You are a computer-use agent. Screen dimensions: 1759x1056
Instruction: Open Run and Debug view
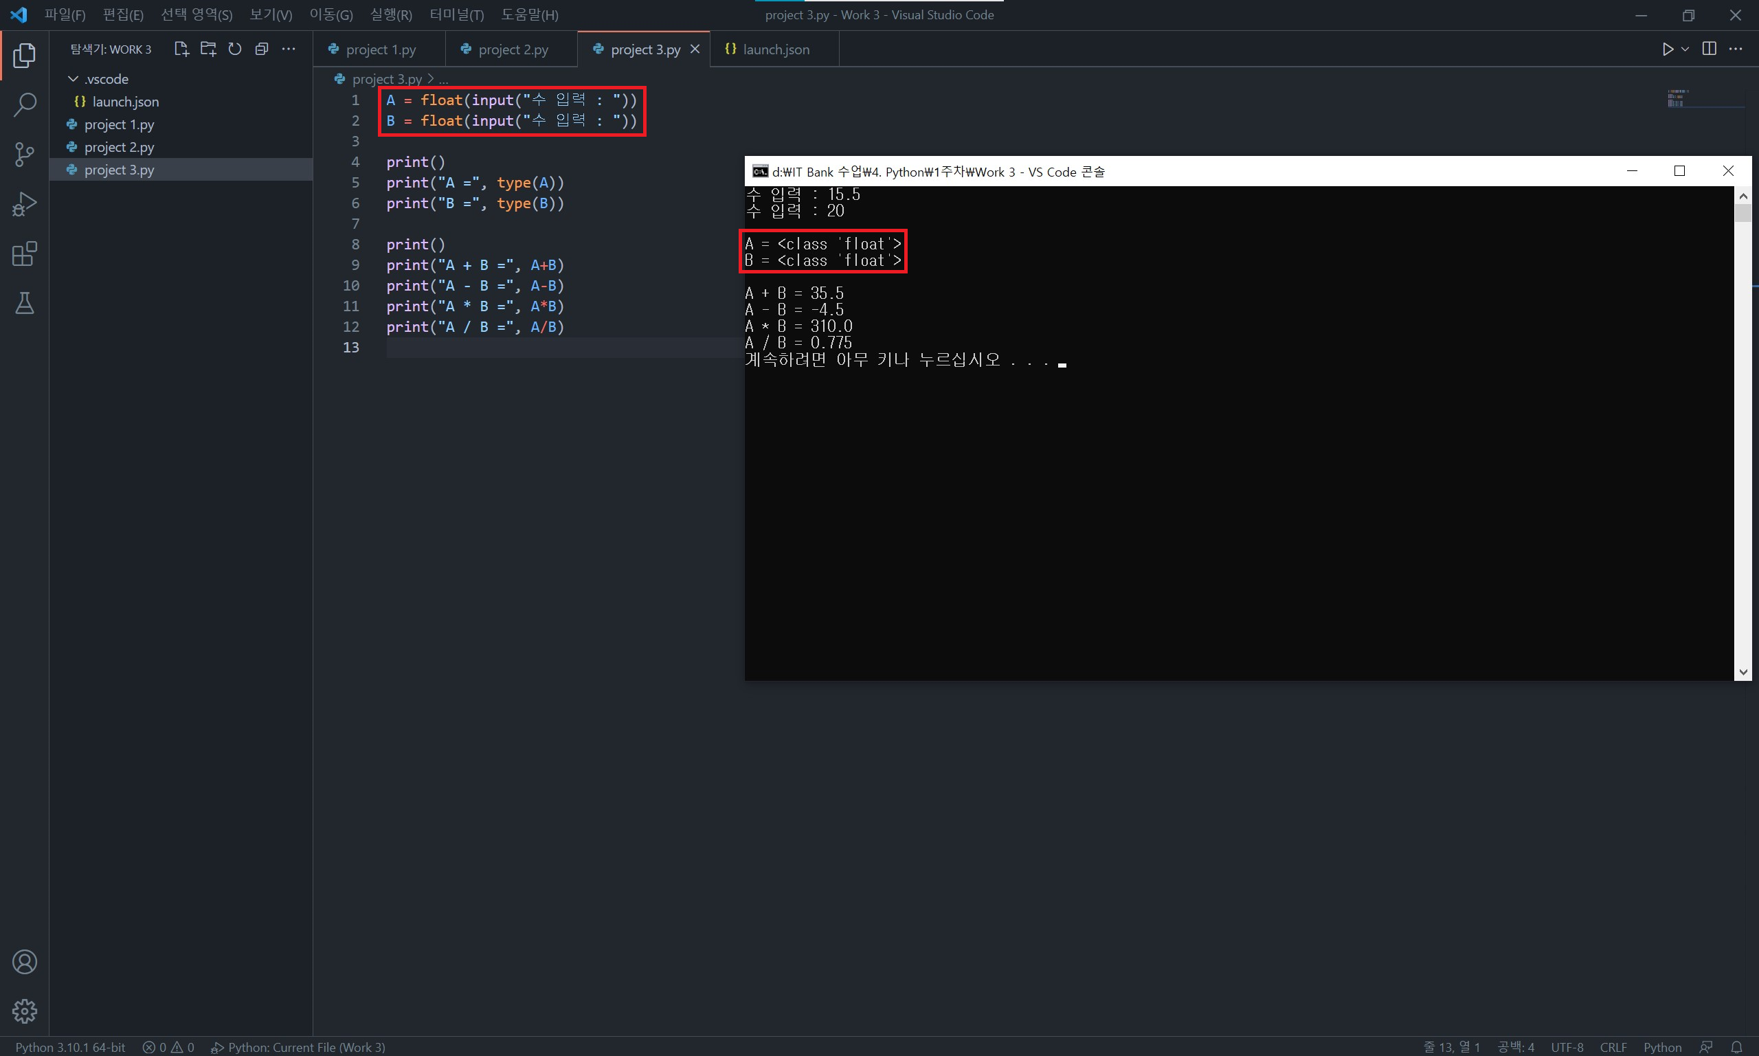pos(24,204)
